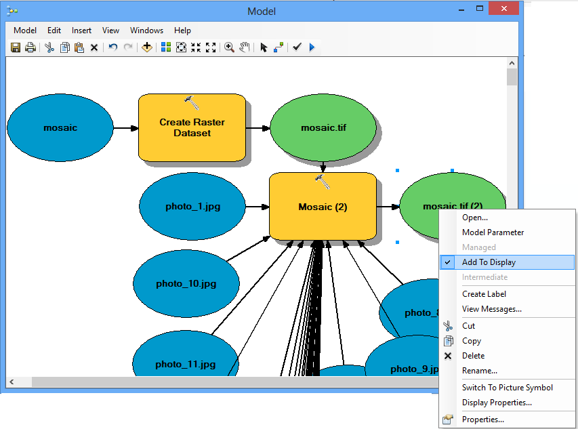Screen dimensions: 578x429
Task: Select the photo_1.jpg input oval
Action: pyautogui.click(x=192, y=207)
